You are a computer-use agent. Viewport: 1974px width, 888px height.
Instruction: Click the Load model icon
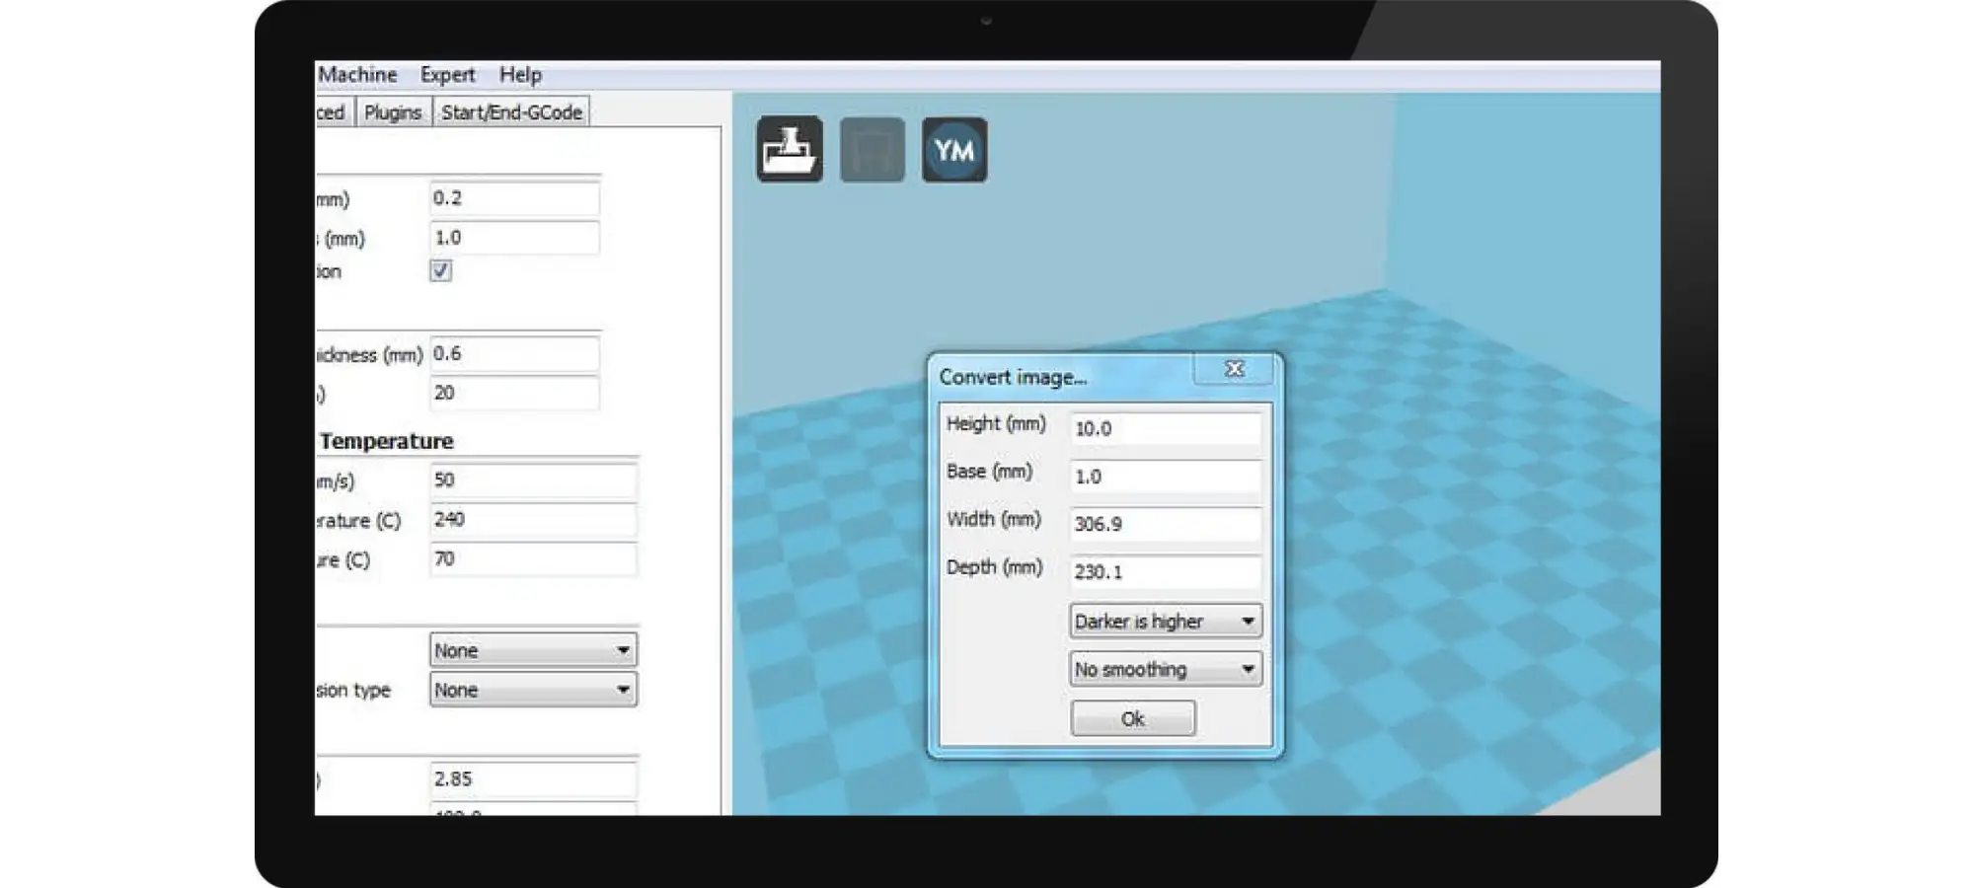click(x=790, y=149)
